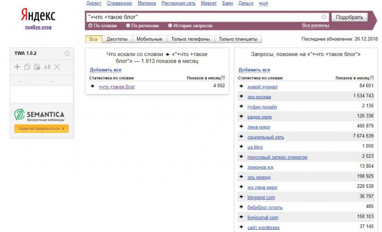The height and width of the screenshot is (232, 382).
Task: Click the YWA copy icon
Action: [x=27, y=67]
